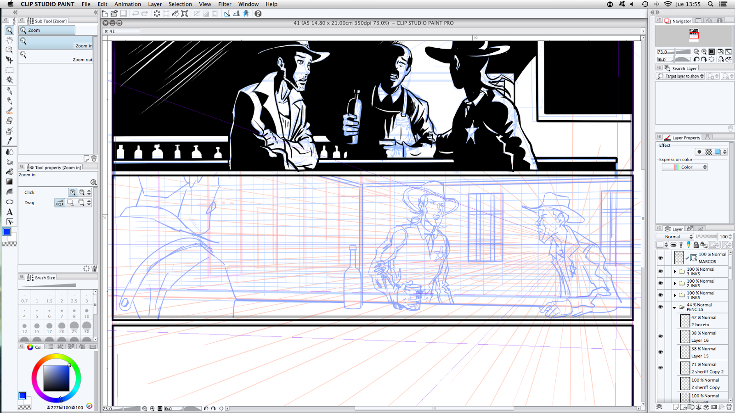Click the Layer color effect blue button
The image size is (735, 413).
[718, 151]
